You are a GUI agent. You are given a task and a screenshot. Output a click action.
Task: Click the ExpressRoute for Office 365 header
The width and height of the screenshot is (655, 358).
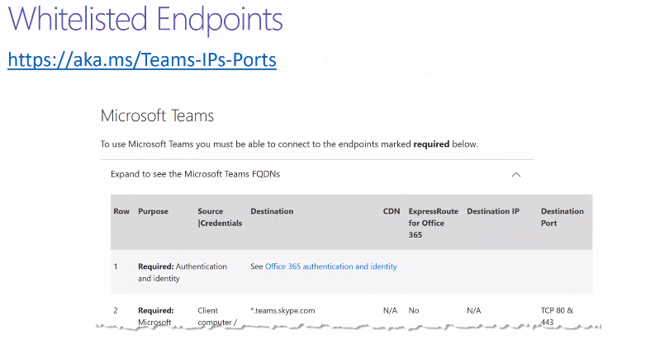433,222
